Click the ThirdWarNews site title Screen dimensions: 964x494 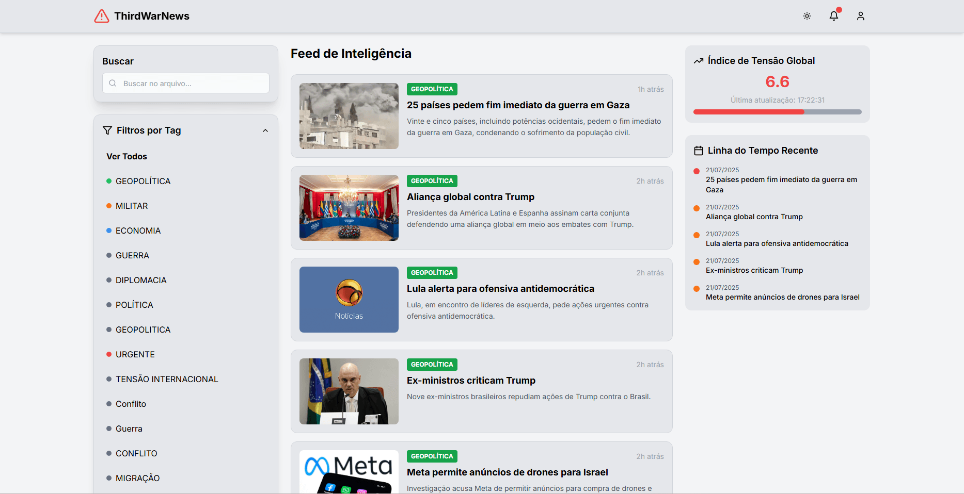(x=152, y=16)
